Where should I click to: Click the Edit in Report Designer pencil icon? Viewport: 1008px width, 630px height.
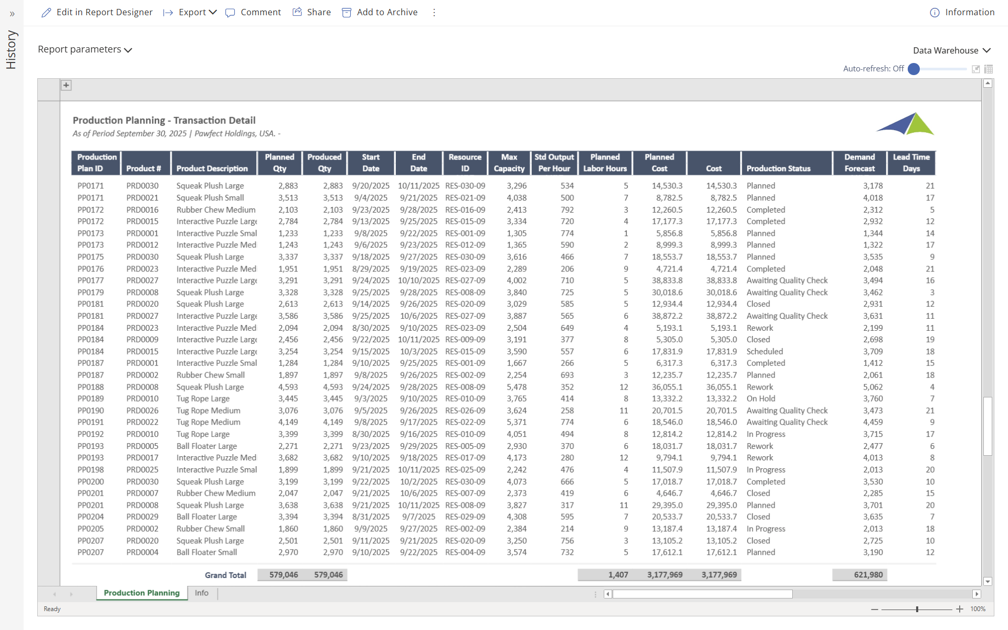[46, 13]
